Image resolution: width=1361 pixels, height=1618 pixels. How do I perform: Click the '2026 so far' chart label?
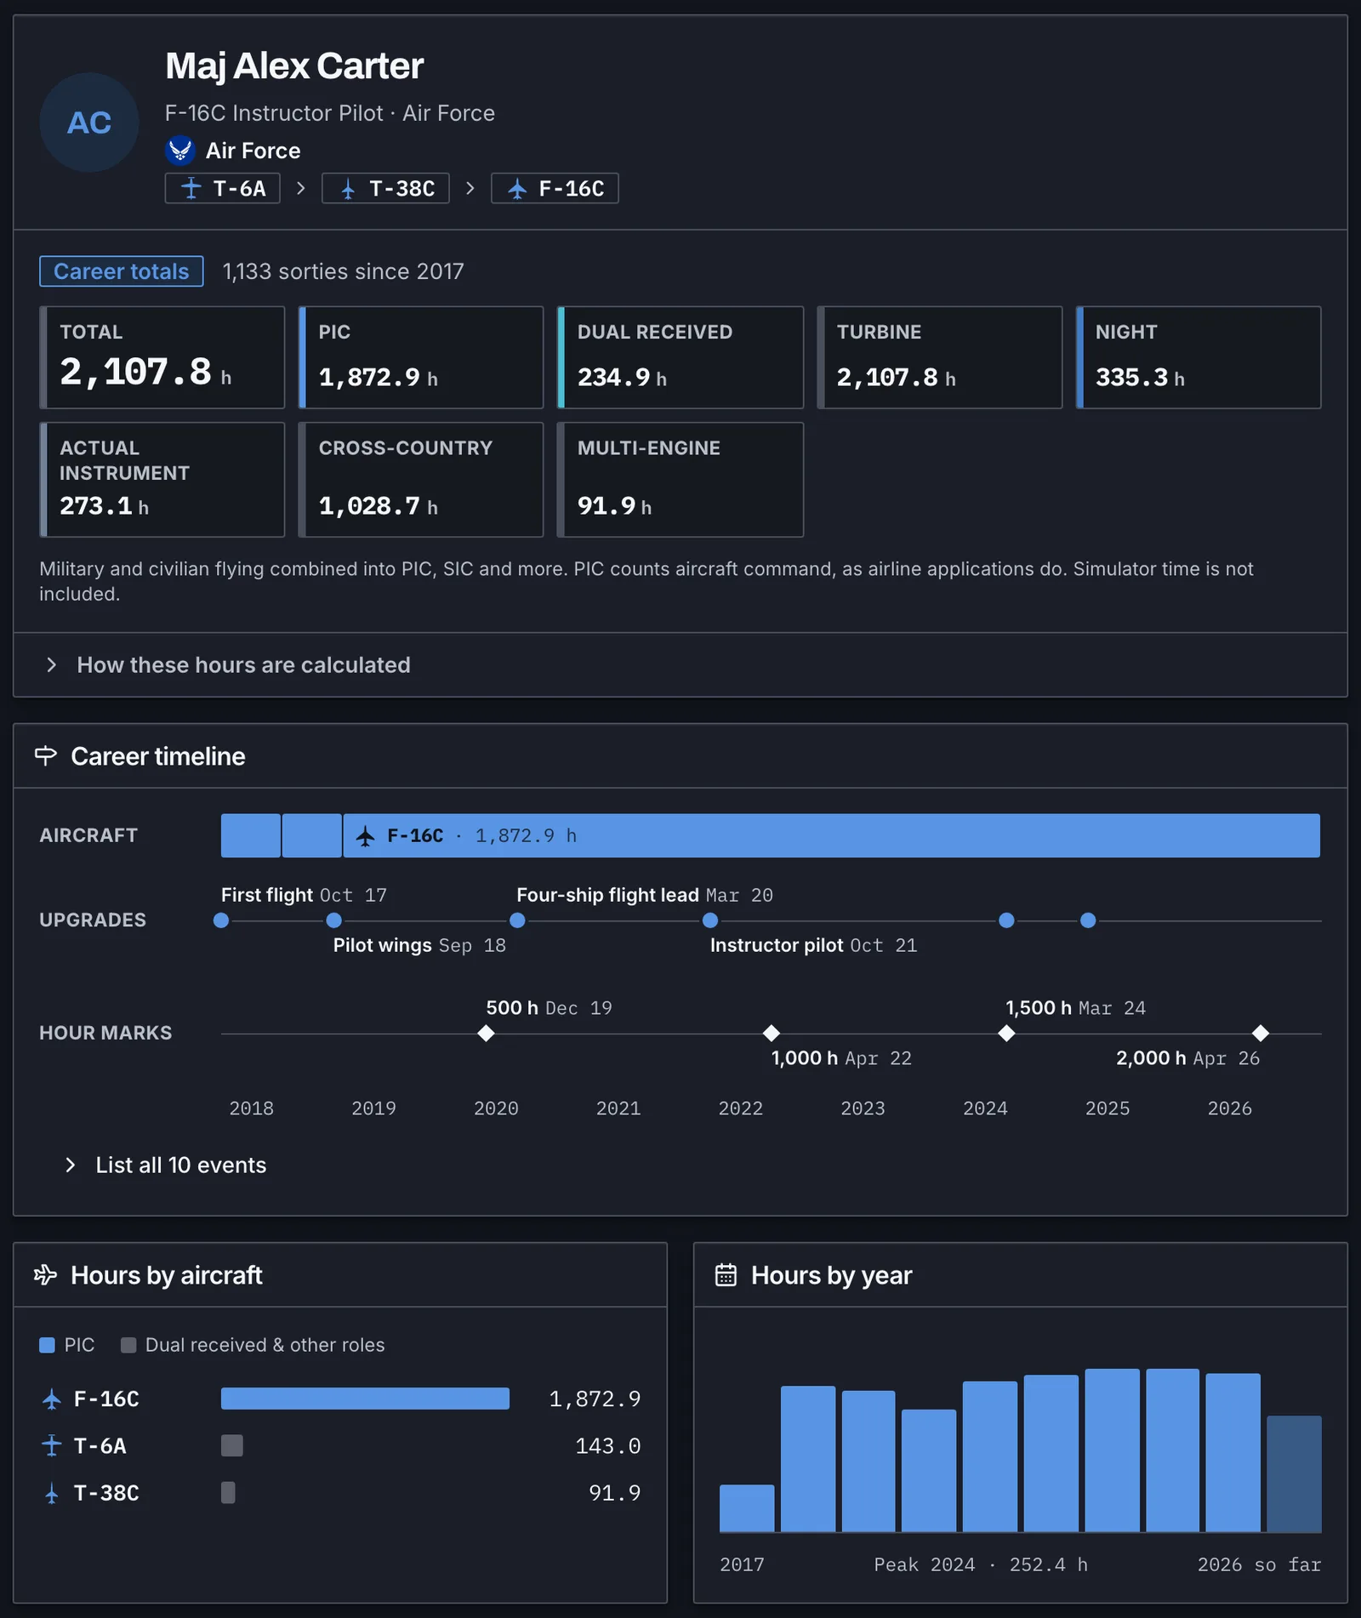(1259, 1564)
